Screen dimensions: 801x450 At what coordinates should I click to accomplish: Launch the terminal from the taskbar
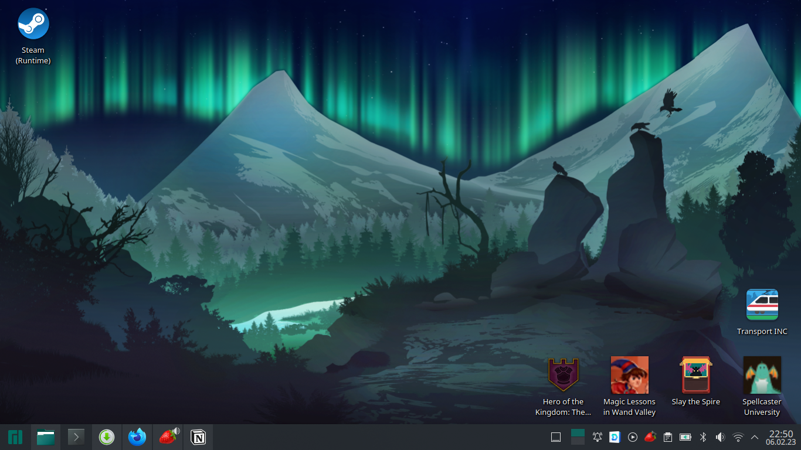(x=76, y=437)
